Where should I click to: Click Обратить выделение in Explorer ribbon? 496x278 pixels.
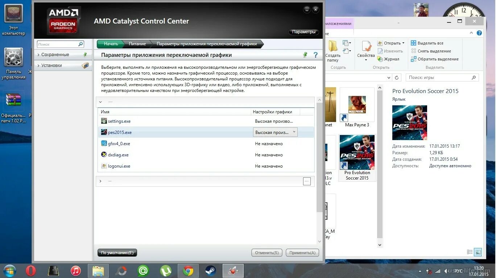click(x=435, y=59)
